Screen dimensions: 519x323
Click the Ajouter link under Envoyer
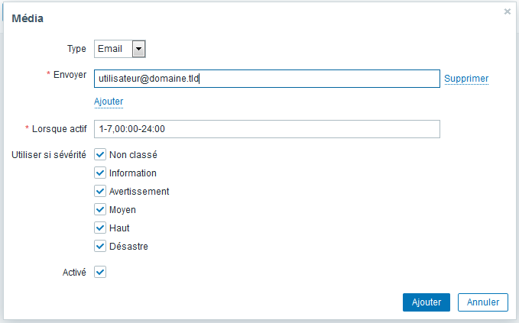(x=109, y=102)
